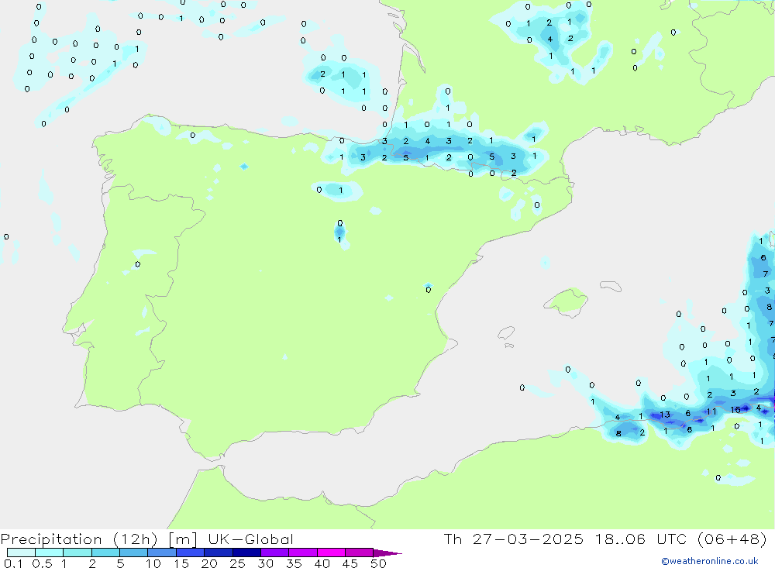
Task: Click the legend label '50'
Action: [x=378, y=563]
